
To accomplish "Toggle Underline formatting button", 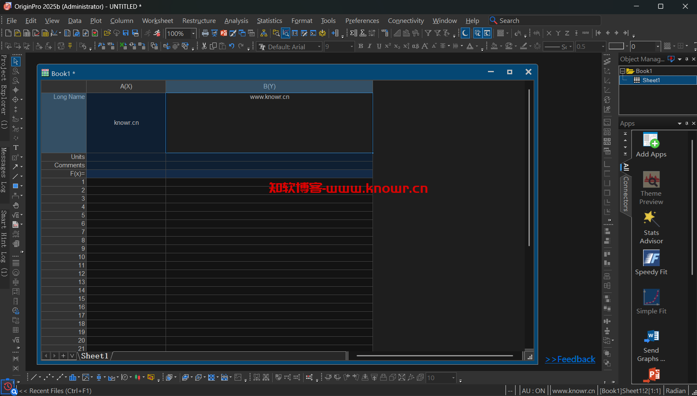I will point(379,46).
